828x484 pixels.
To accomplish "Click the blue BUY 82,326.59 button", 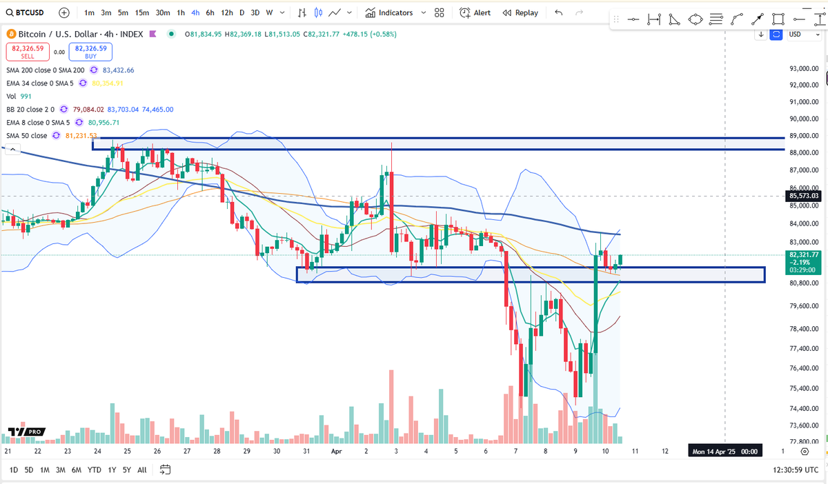I will (x=91, y=52).
